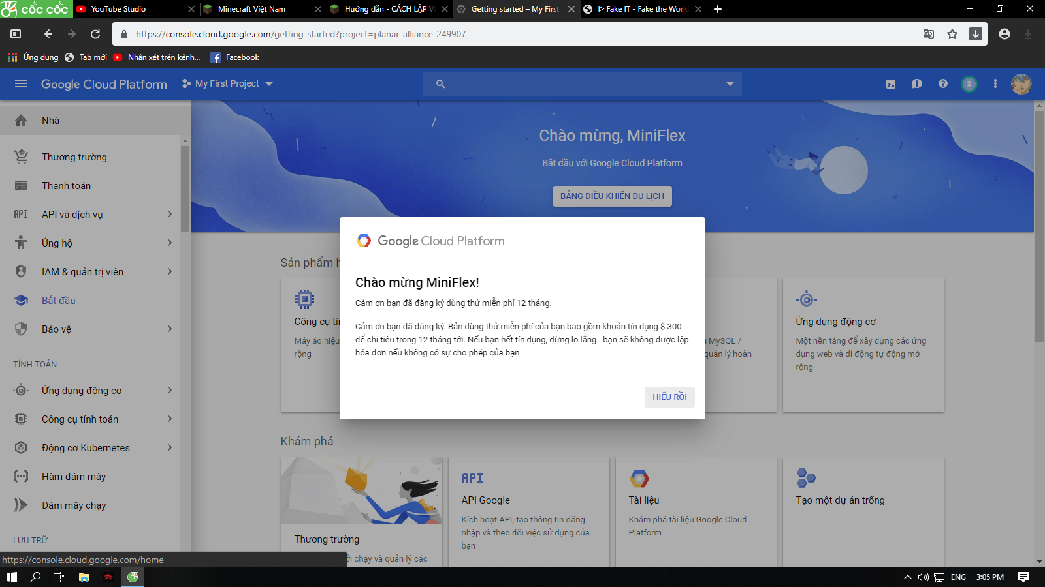Expand the Động cơ Kubernetes submenu
The image size is (1045, 587).
169,447
